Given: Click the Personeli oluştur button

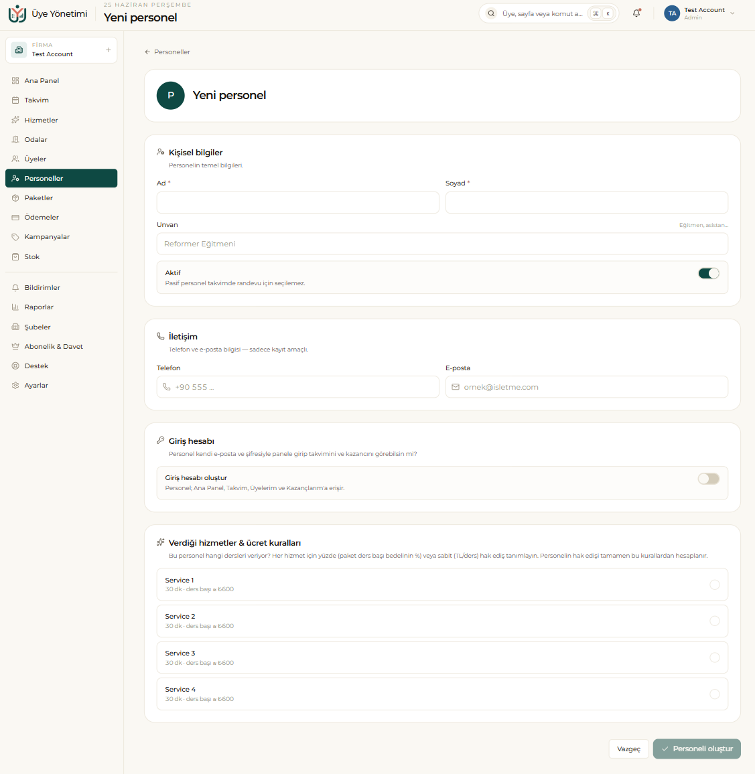Looking at the screenshot, I should pos(697,749).
